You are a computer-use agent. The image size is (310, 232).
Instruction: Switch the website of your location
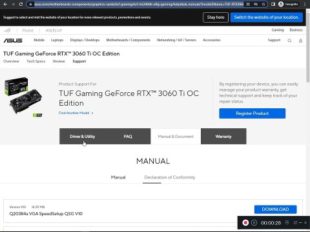click(x=267, y=17)
